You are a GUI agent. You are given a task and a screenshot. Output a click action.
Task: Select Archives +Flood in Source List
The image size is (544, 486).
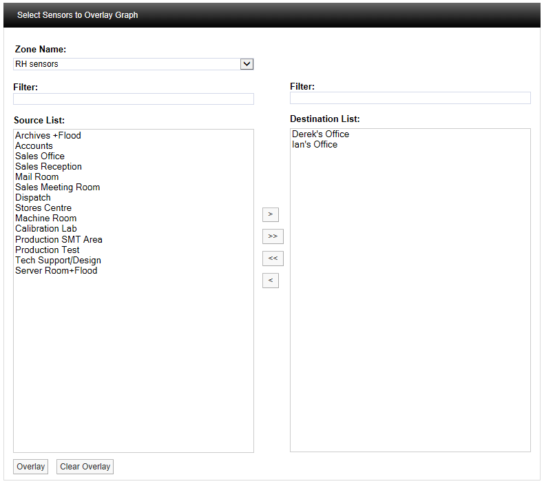pos(48,136)
